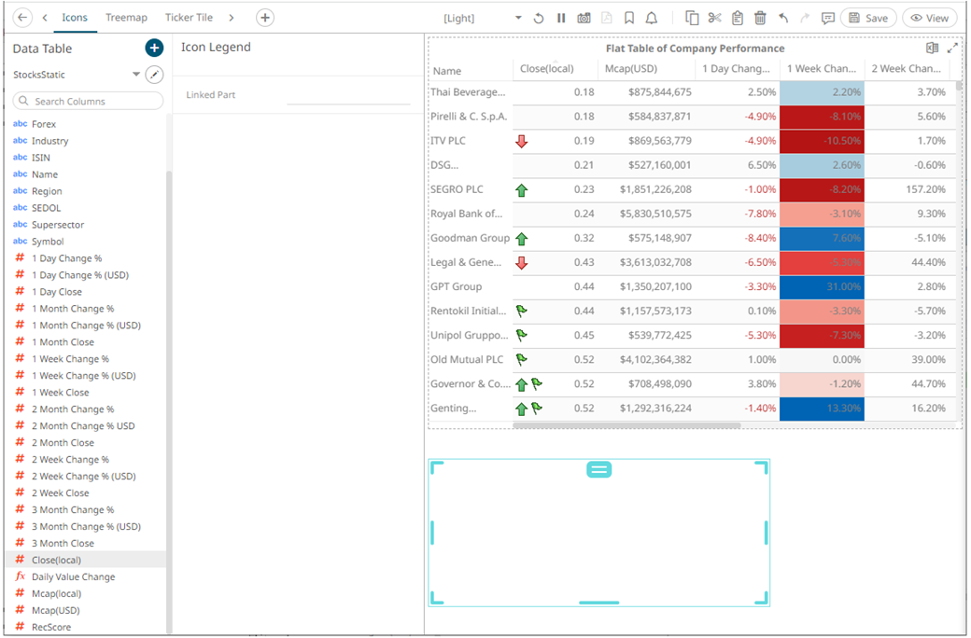Click the refresh data icon in toolbar

[539, 18]
